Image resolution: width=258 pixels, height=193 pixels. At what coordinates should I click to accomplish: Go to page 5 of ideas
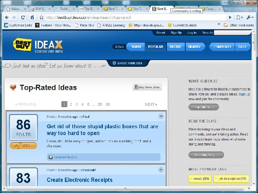89,104
